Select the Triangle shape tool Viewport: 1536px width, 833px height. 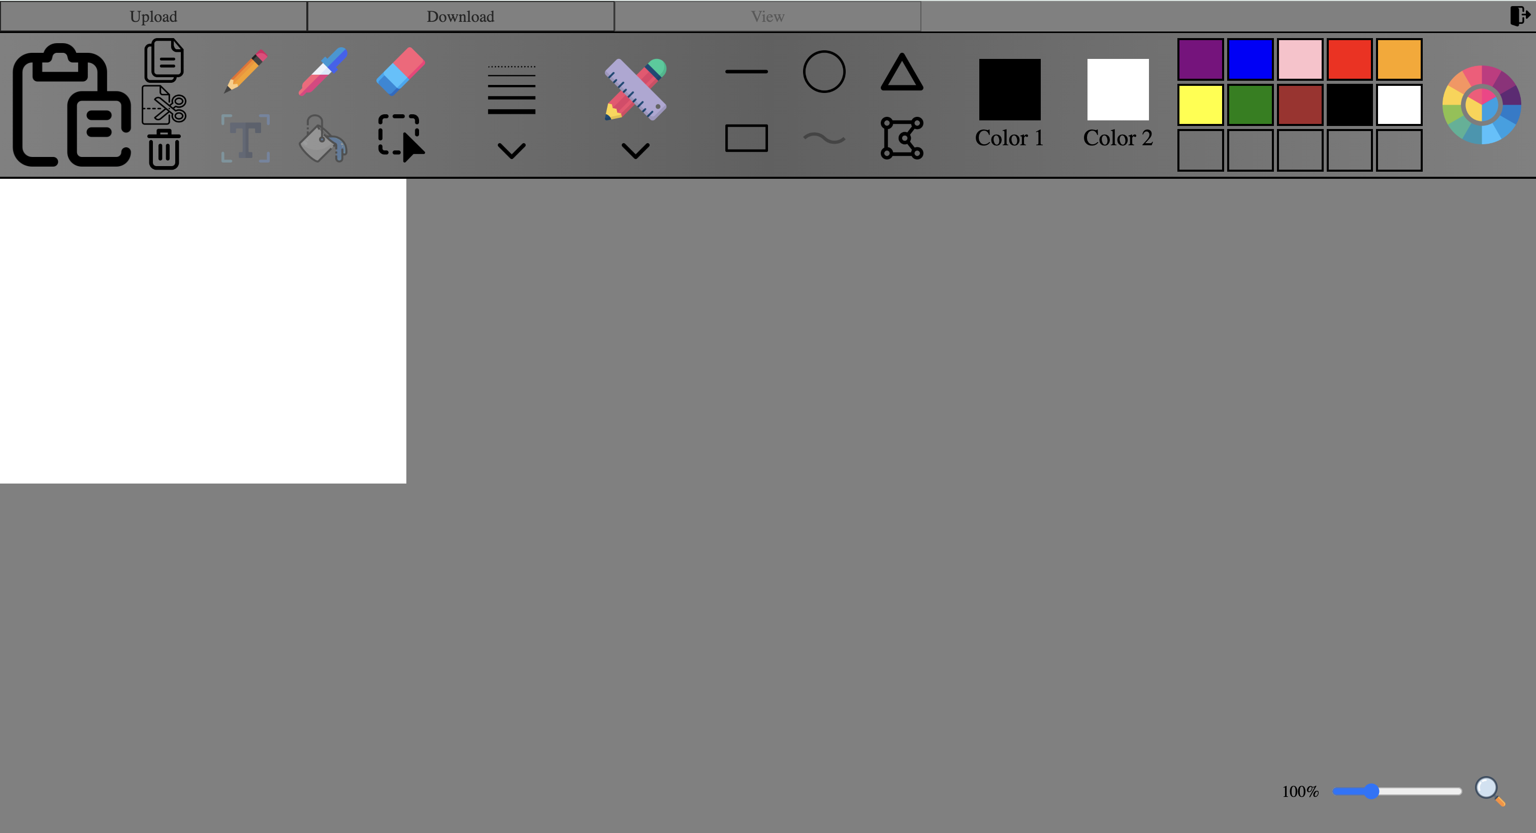[901, 73]
